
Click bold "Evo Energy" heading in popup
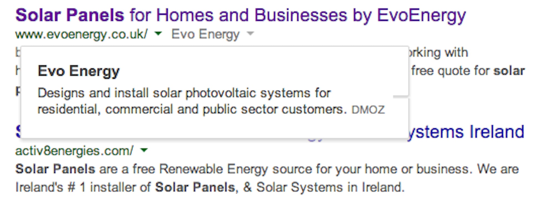79,71
